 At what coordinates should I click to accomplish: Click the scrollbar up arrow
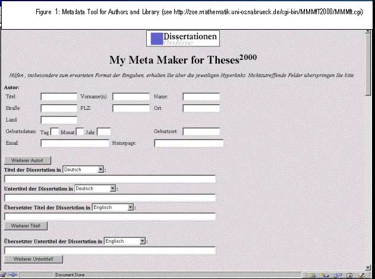pos(368,31)
